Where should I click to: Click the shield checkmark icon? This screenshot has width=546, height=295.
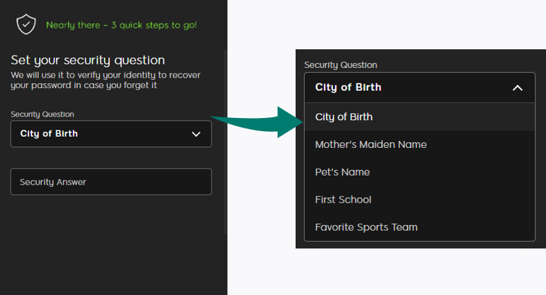[x=26, y=24]
